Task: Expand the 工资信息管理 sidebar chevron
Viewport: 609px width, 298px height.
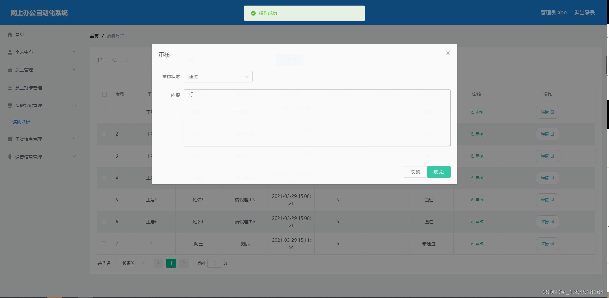Action: (x=74, y=139)
